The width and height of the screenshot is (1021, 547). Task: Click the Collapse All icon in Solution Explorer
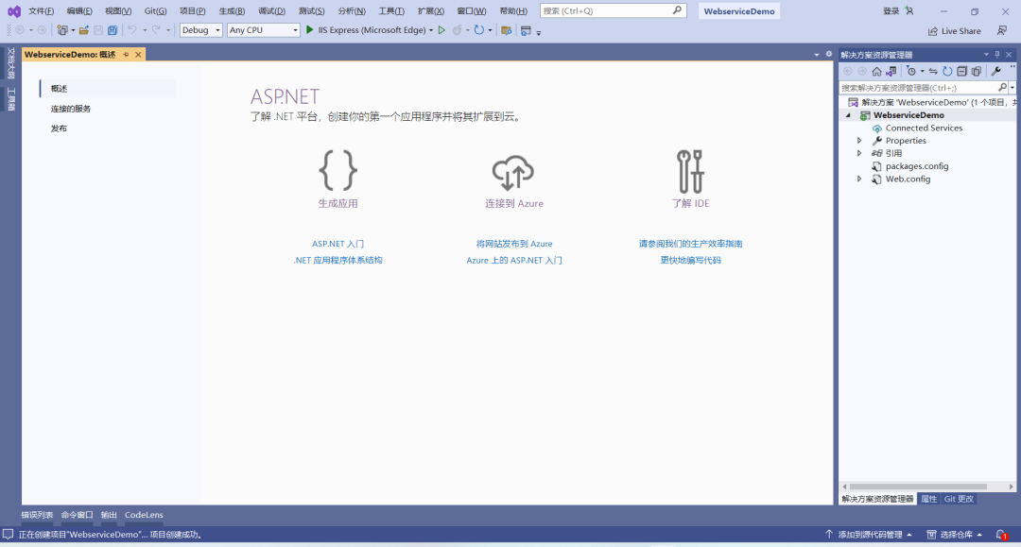961,71
